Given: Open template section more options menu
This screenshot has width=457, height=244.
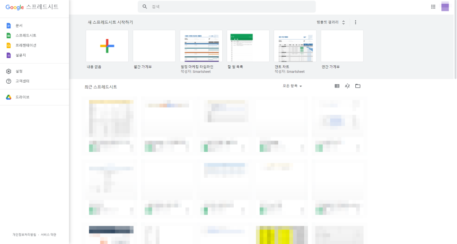Looking at the screenshot, I should point(355,22).
